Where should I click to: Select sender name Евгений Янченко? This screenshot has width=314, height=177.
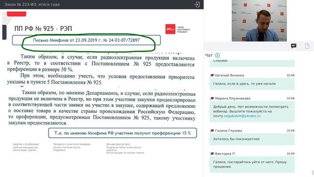[230, 75]
